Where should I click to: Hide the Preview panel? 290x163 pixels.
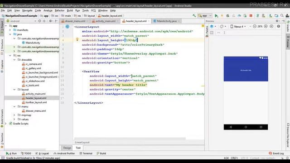point(283,21)
